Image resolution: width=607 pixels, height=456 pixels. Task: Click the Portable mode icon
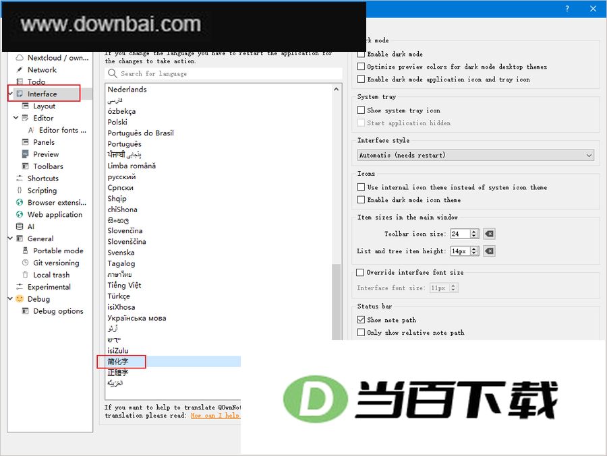point(25,251)
